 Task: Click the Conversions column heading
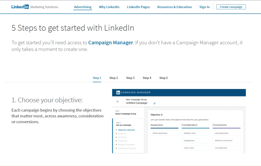click(219, 125)
